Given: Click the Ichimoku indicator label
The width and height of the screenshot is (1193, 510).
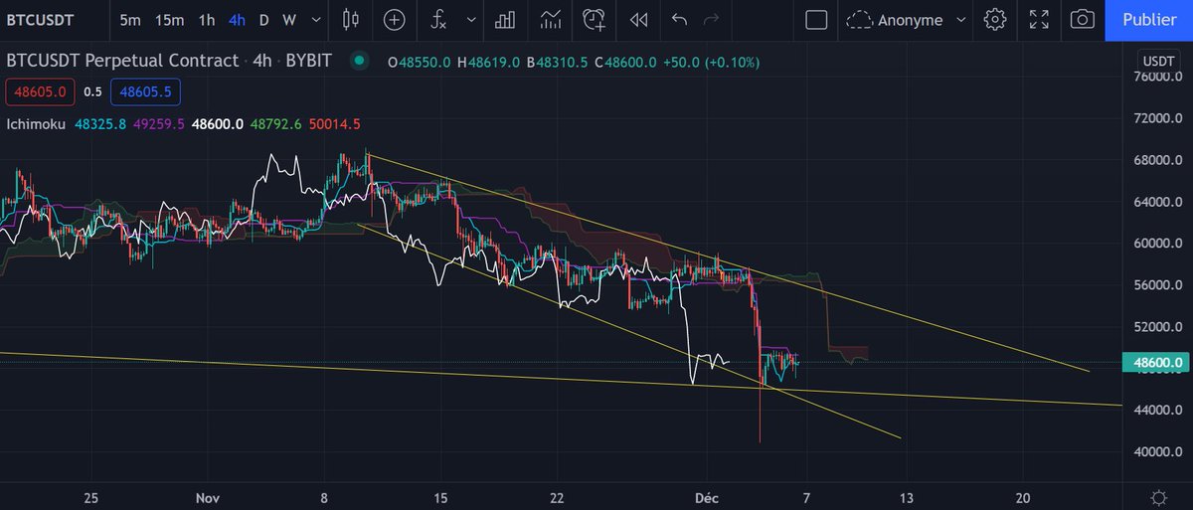Looking at the screenshot, I should [x=35, y=124].
